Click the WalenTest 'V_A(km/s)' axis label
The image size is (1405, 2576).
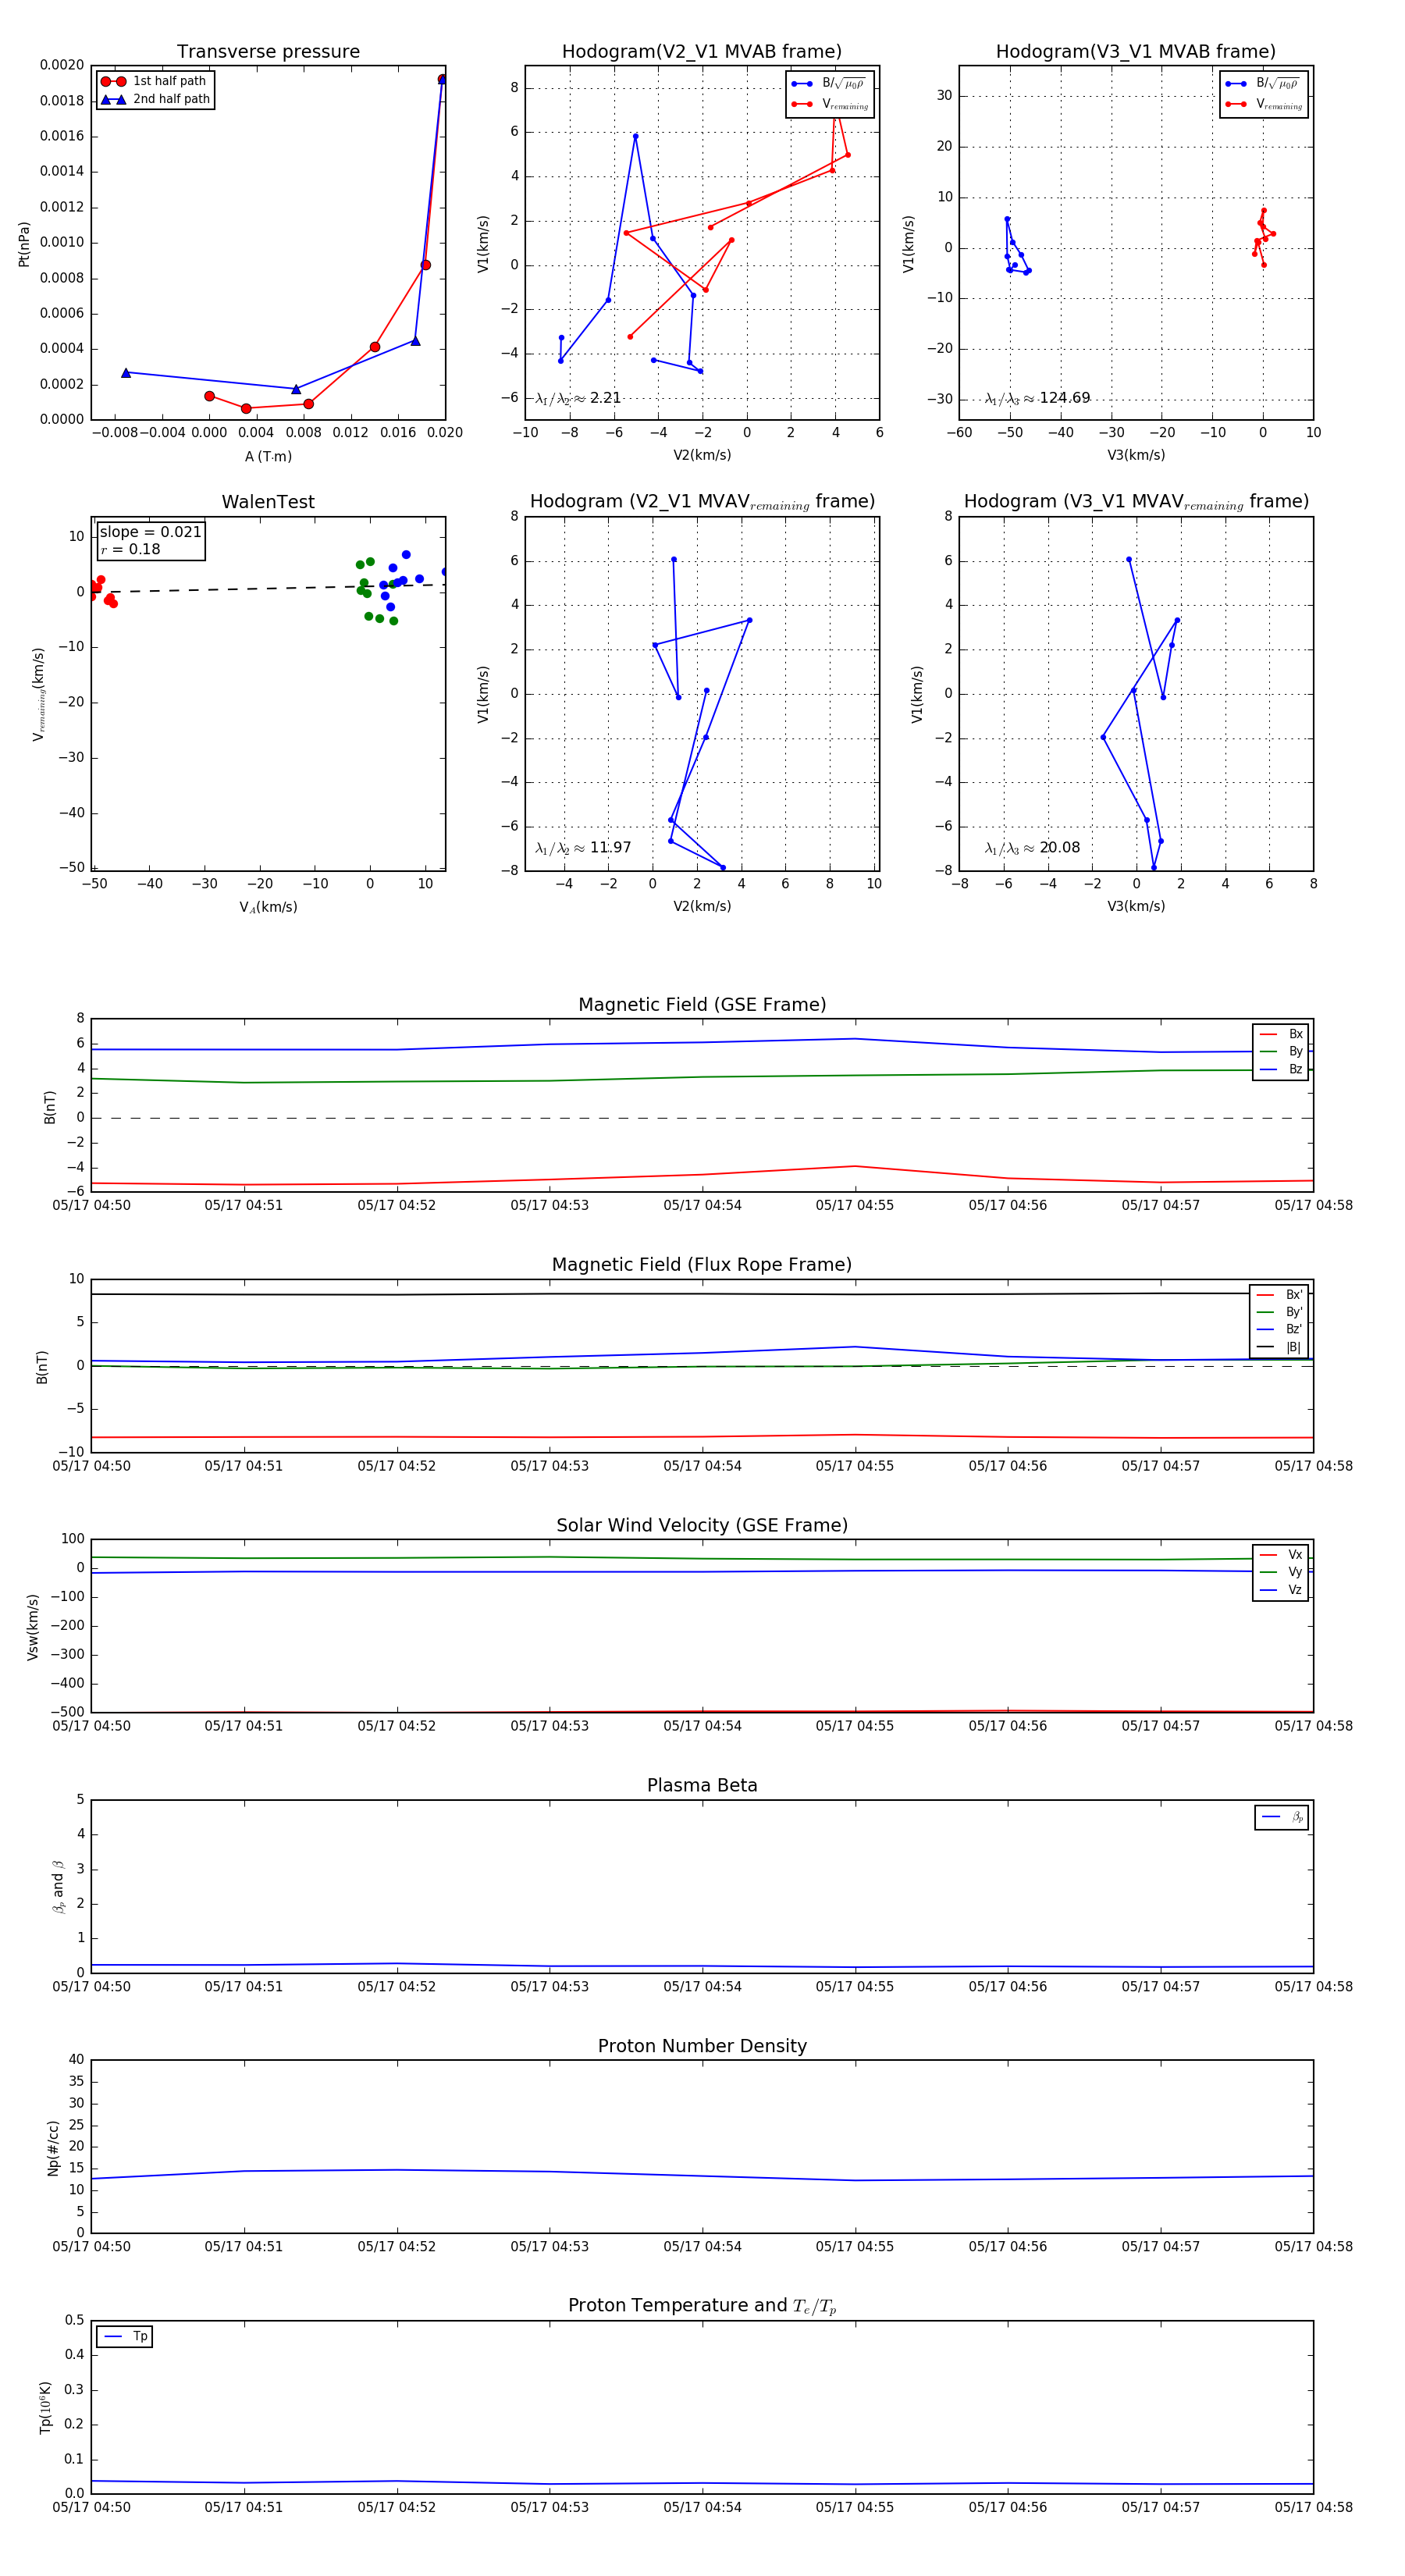pyautogui.click(x=268, y=908)
